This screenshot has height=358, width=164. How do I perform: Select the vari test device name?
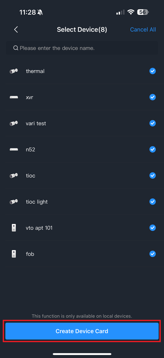coord(36,124)
